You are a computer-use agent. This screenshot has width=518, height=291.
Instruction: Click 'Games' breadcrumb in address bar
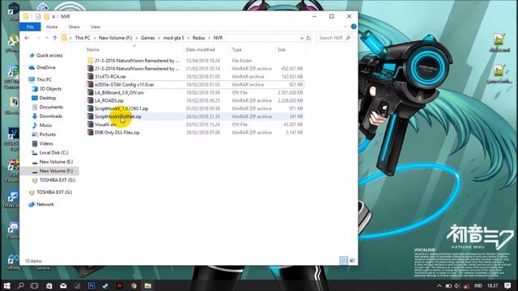(x=147, y=38)
